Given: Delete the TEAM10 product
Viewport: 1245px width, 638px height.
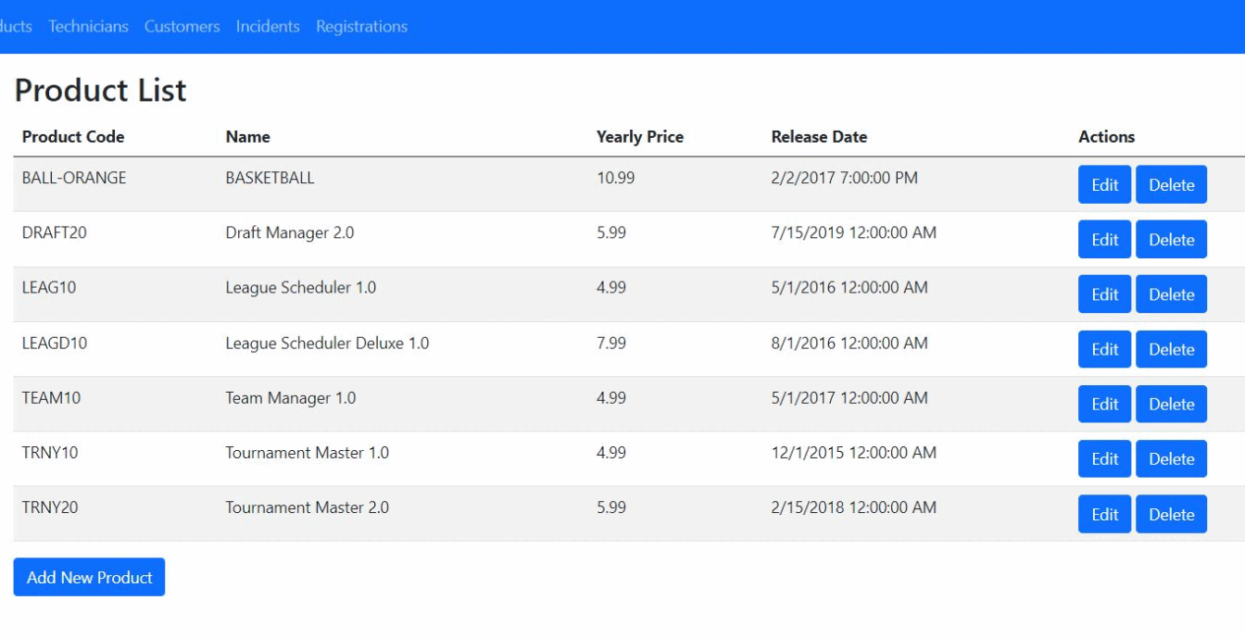Looking at the screenshot, I should [x=1171, y=404].
